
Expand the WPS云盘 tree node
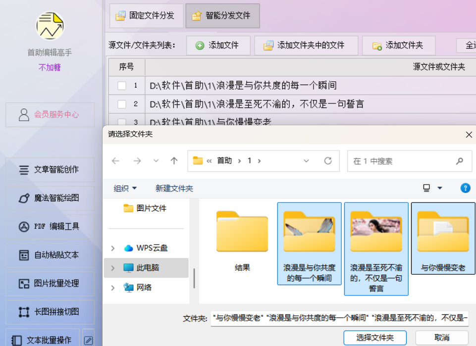click(x=113, y=248)
